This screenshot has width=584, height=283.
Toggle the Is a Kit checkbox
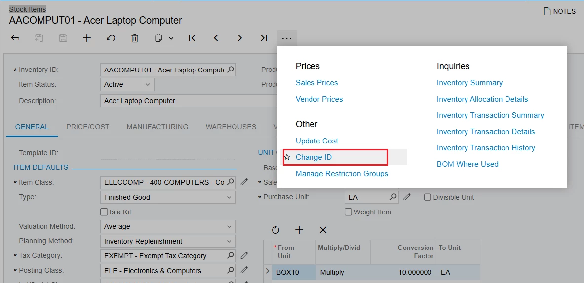(104, 212)
